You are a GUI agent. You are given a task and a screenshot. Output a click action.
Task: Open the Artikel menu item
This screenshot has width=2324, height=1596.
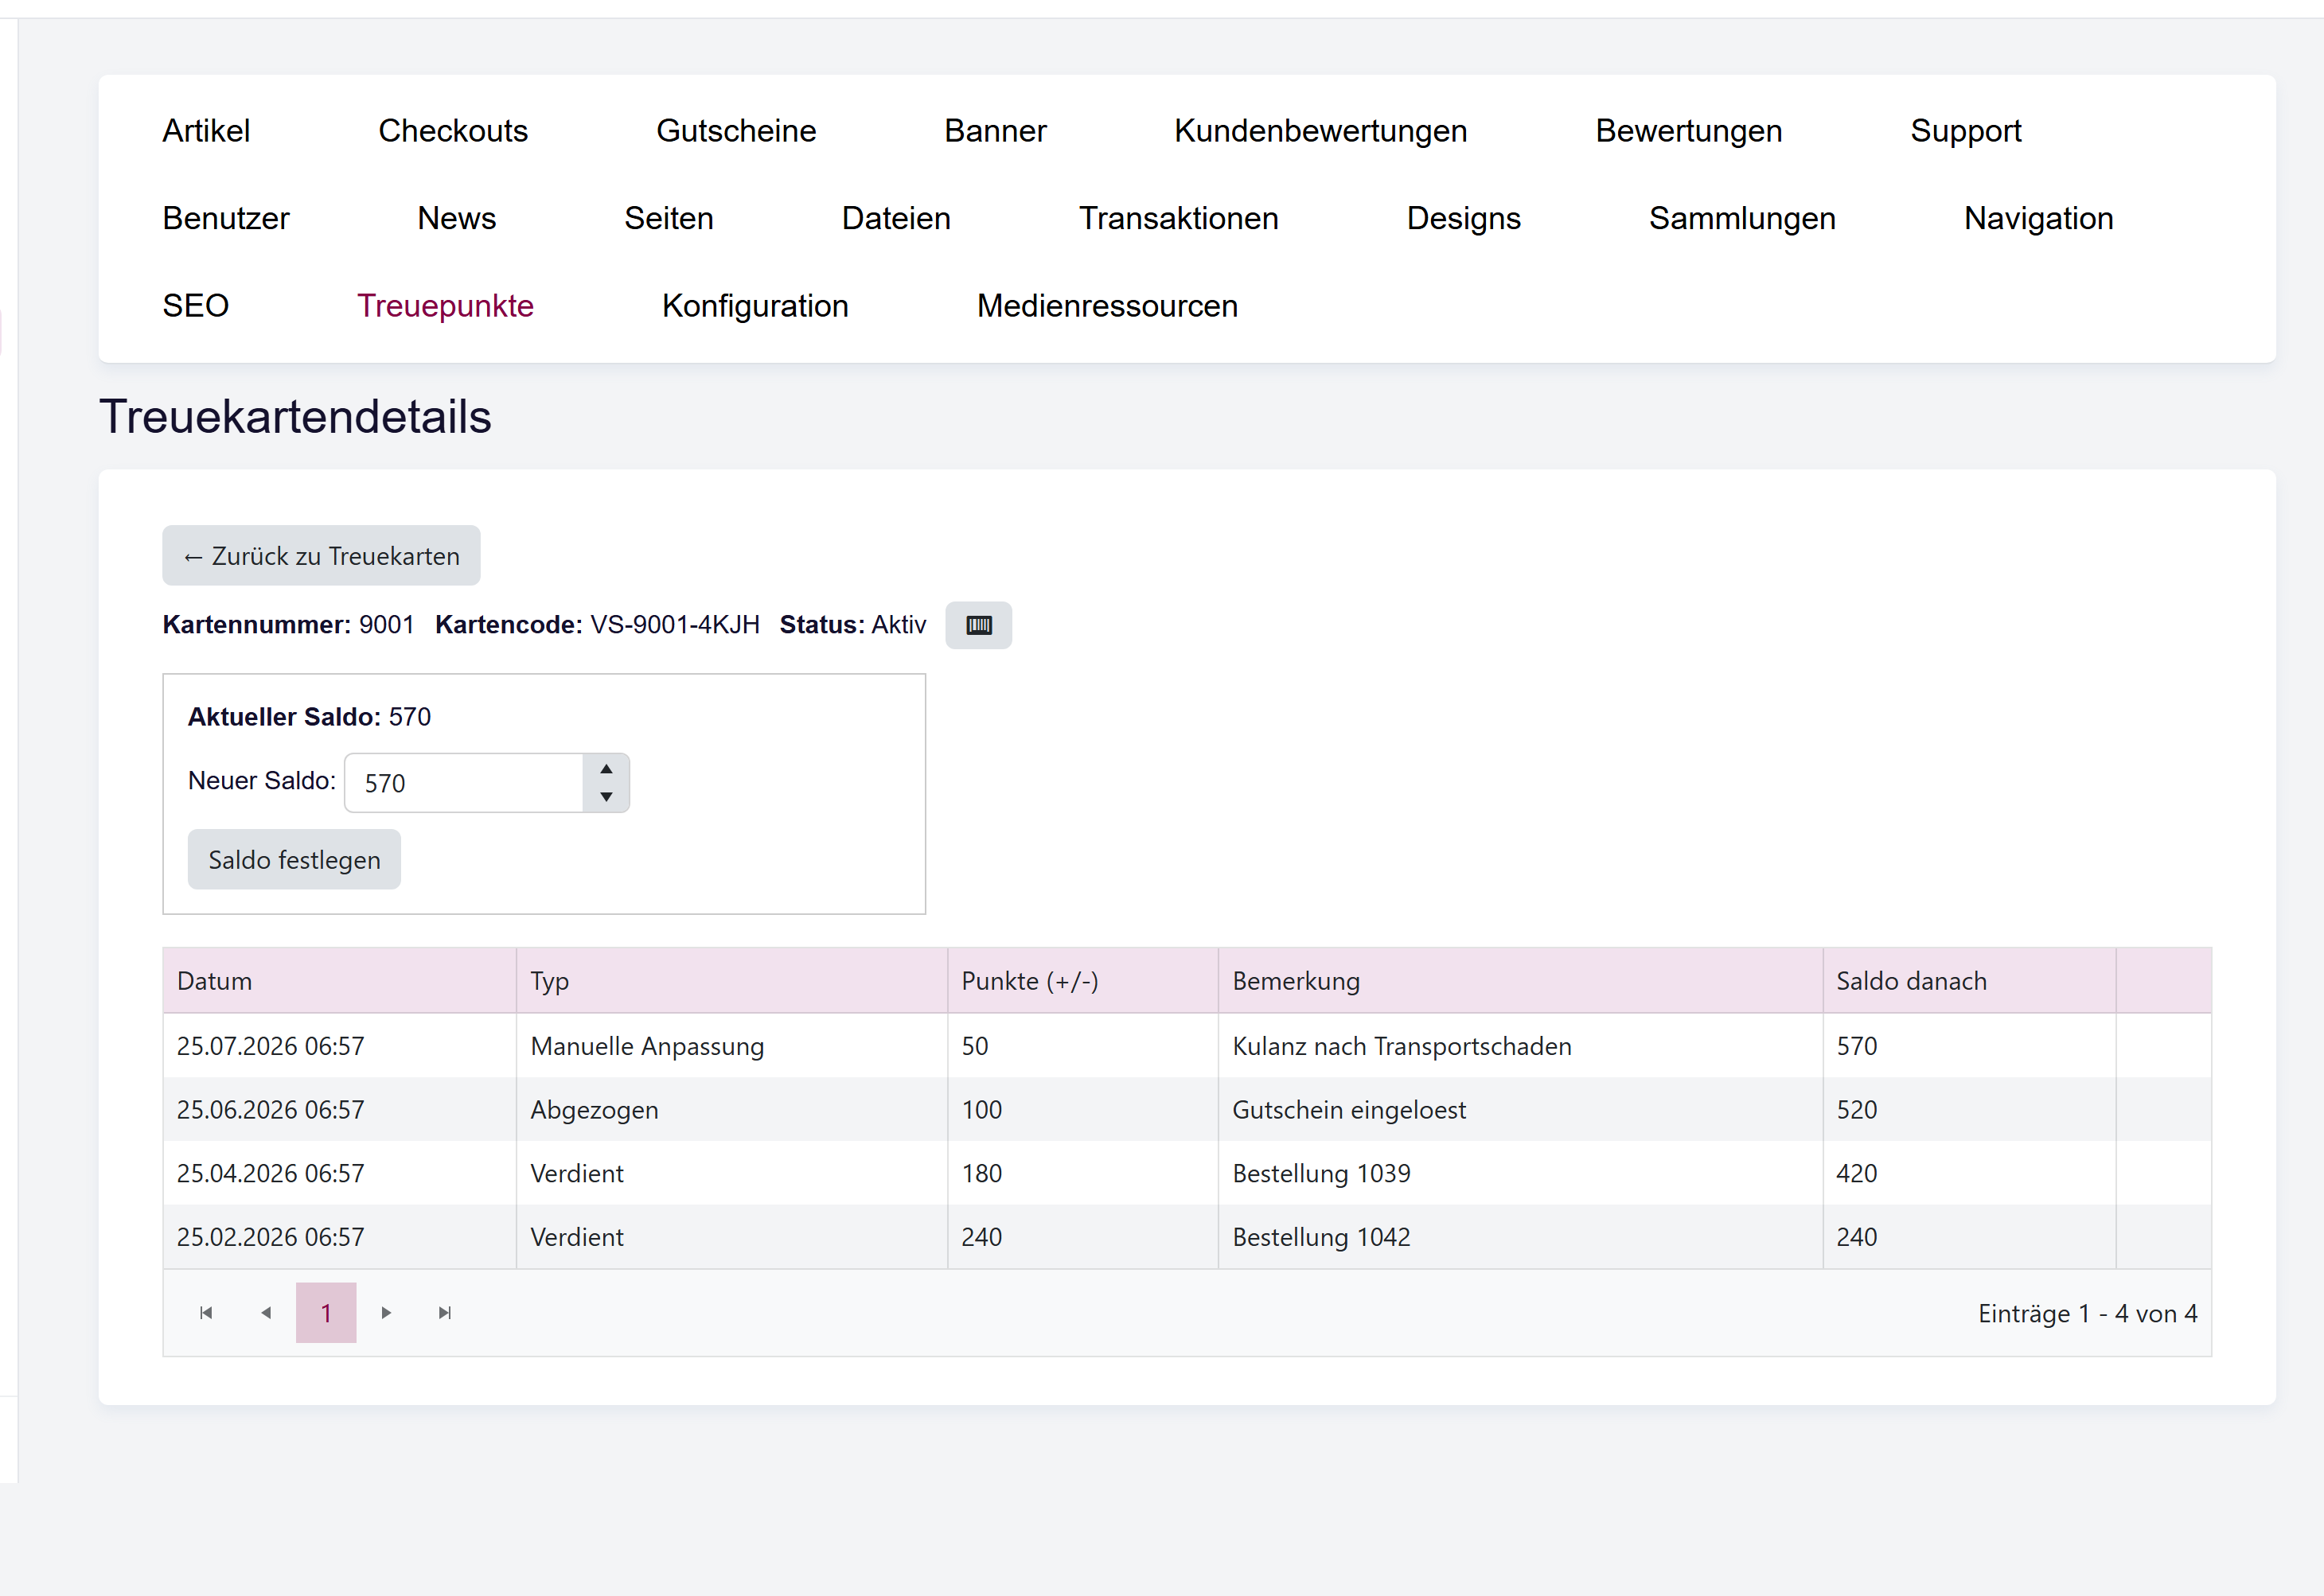(206, 131)
